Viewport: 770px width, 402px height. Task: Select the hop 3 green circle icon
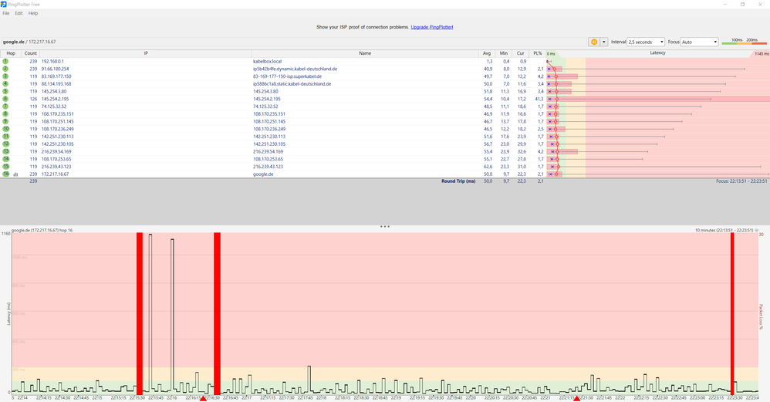(x=5, y=76)
